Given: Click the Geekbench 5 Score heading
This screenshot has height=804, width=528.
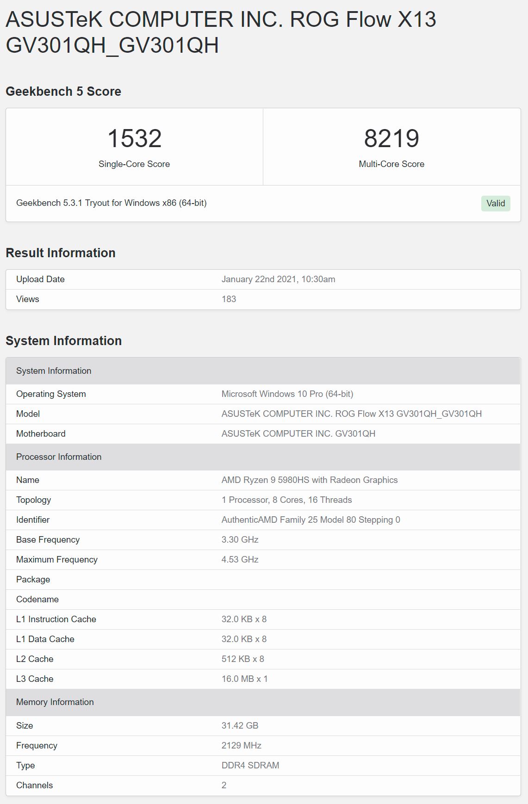Looking at the screenshot, I should 63,92.
